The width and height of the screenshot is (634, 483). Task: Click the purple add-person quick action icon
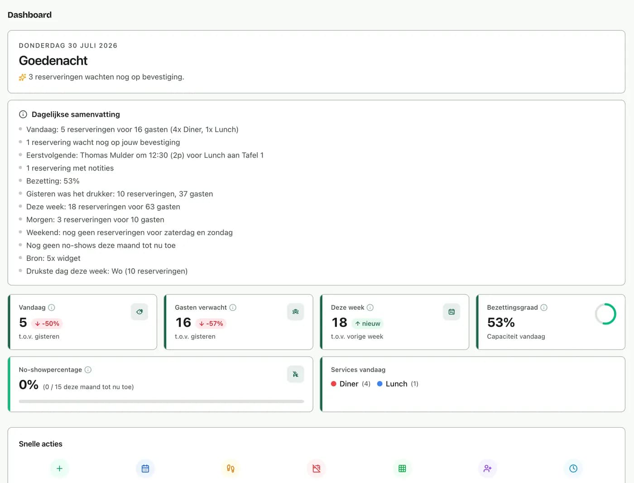(x=488, y=469)
